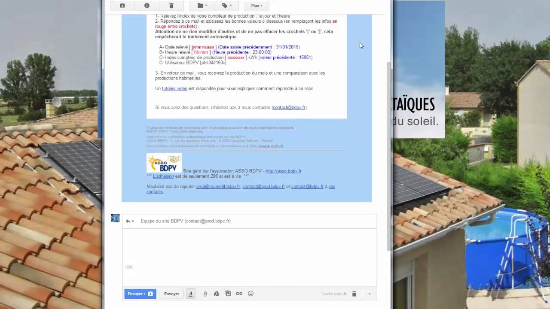Open the Plus menu
The image size is (550, 309).
[256, 6]
